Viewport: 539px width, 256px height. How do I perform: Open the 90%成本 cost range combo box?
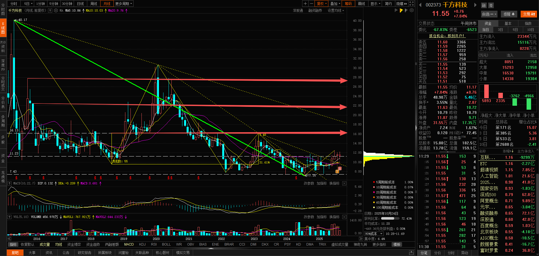click(x=374, y=234)
